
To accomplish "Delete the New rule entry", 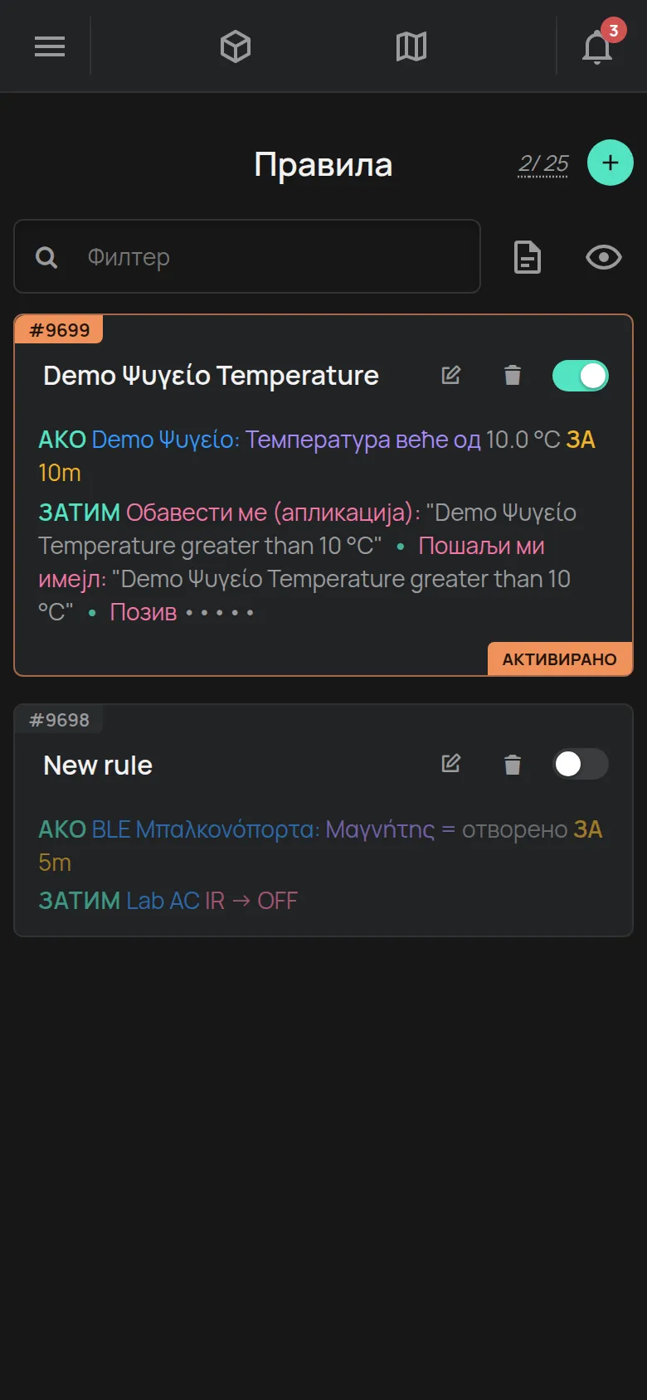I will click(513, 764).
